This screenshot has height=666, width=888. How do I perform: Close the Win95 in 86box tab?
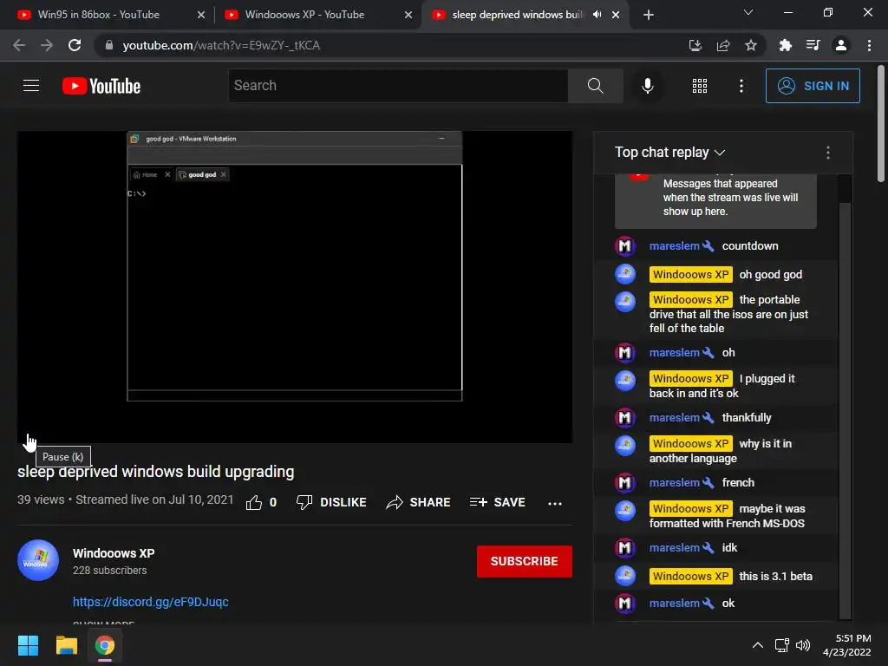(x=201, y=16)
